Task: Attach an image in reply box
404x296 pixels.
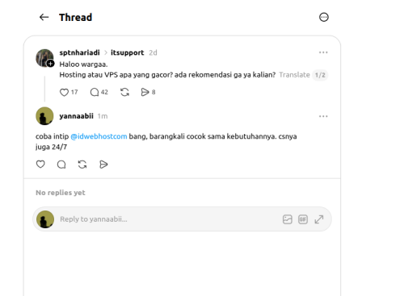Action: pos(288,219)
